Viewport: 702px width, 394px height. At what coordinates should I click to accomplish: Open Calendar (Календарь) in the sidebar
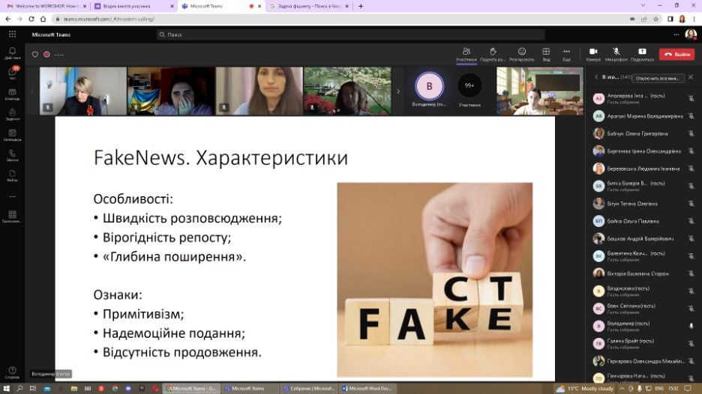tap(13, 135)
